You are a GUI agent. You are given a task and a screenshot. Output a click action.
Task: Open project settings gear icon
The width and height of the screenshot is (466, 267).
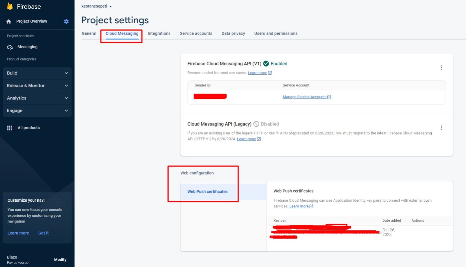(x=66, y=21)
